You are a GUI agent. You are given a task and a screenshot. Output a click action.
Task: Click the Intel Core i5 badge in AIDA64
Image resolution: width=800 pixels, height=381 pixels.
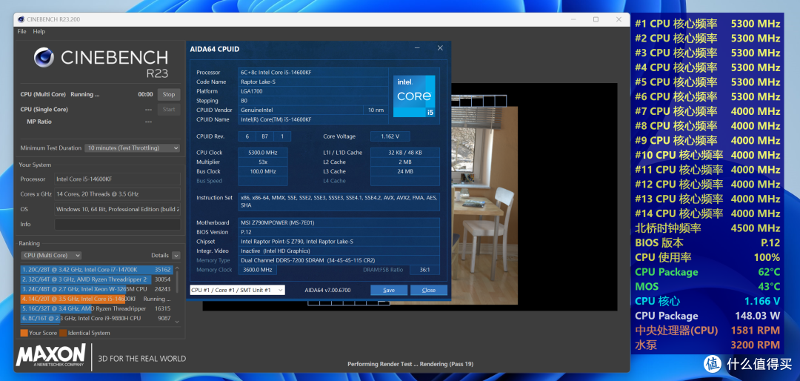414,96
